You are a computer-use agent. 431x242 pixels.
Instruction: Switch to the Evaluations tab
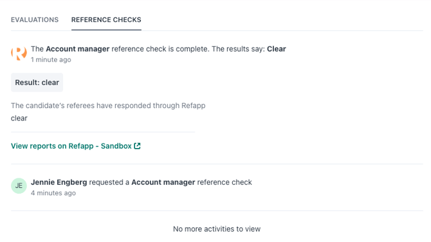(35, 20)
